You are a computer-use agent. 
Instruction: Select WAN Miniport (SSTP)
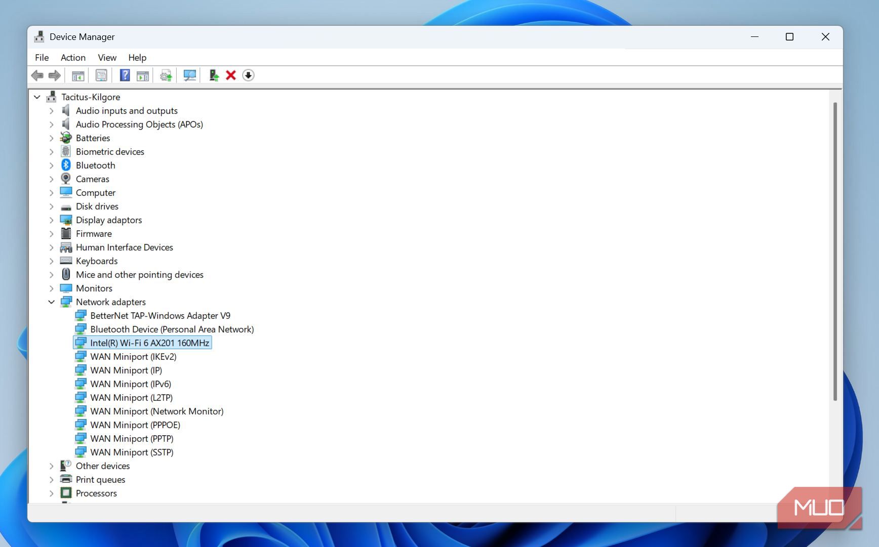click(132, 452)
